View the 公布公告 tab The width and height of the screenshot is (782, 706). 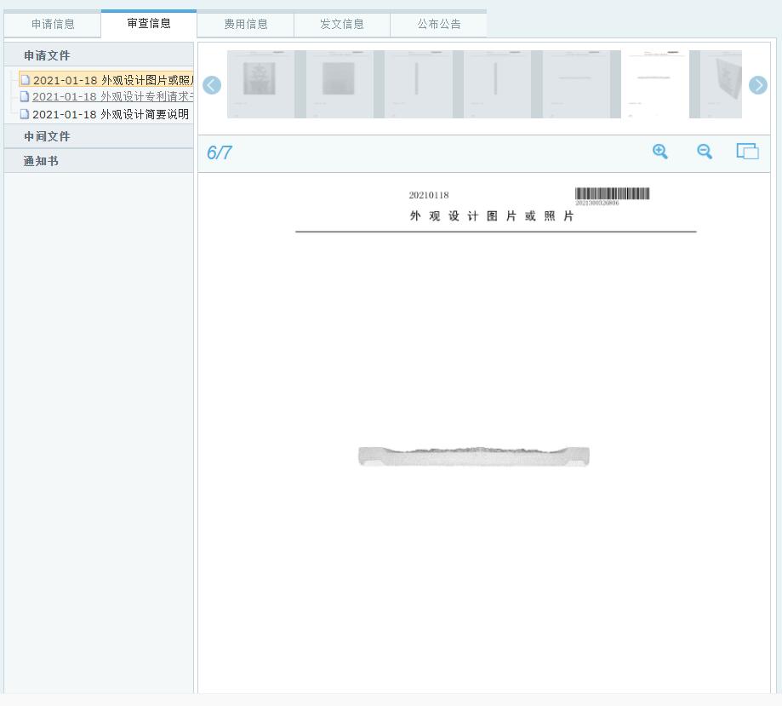click(439, 24)
